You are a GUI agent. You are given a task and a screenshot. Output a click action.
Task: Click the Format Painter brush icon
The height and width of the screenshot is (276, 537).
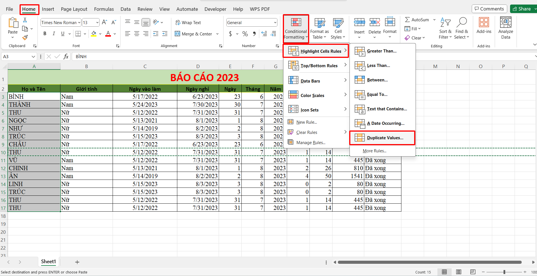point(25,37)
